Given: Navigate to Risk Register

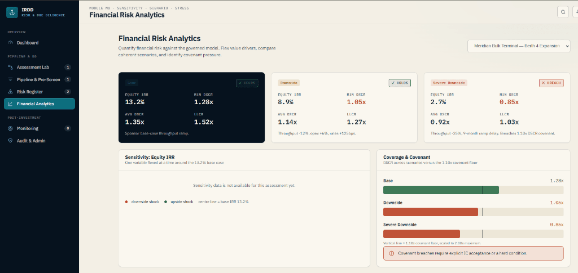Looking at the screenshot, I should 40,92.
